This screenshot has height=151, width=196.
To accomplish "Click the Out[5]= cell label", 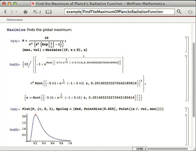I will click(x=15, y=65).
